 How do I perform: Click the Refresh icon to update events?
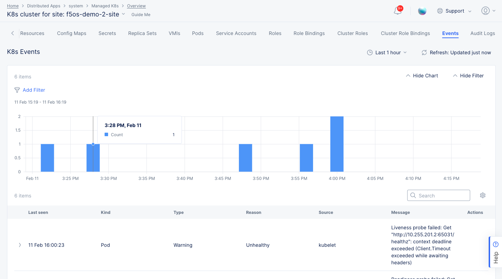click(424, 52)
